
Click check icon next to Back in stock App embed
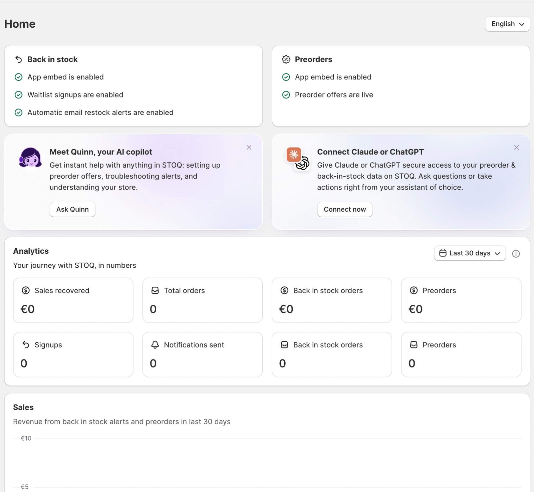point(19,77)
